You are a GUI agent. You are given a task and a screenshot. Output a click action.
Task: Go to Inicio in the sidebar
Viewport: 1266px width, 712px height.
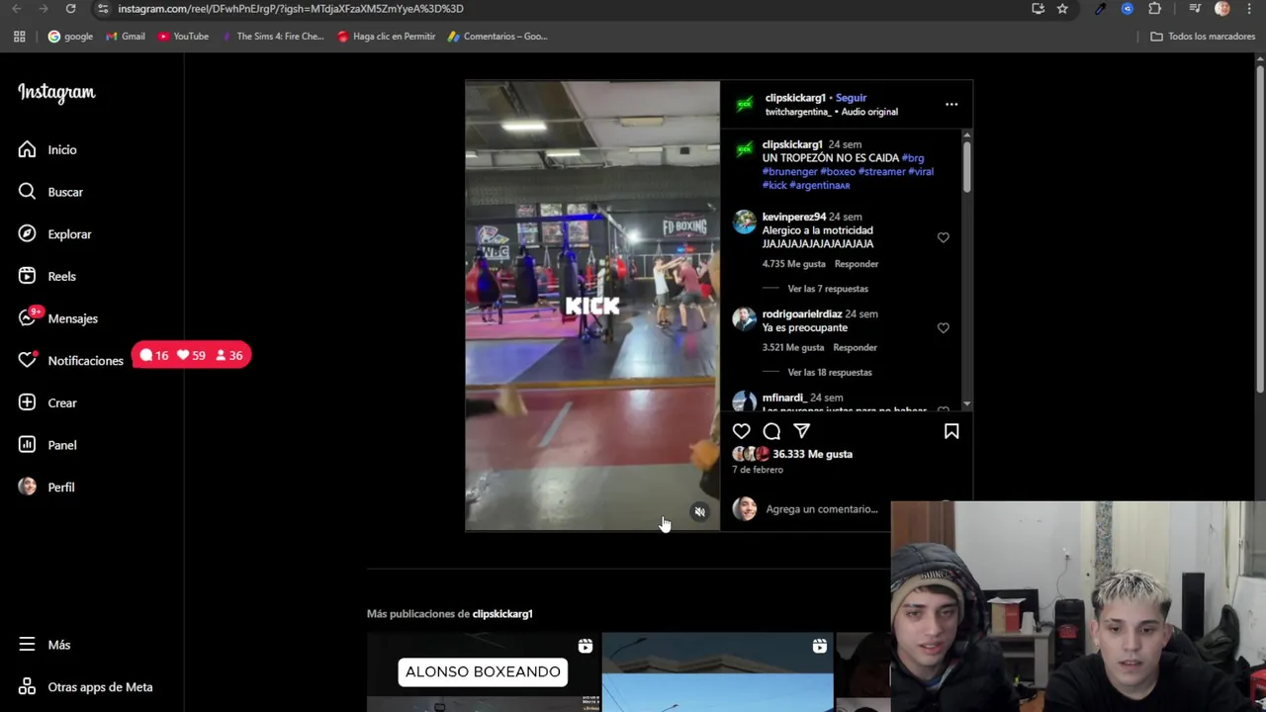tap(46, 149)
